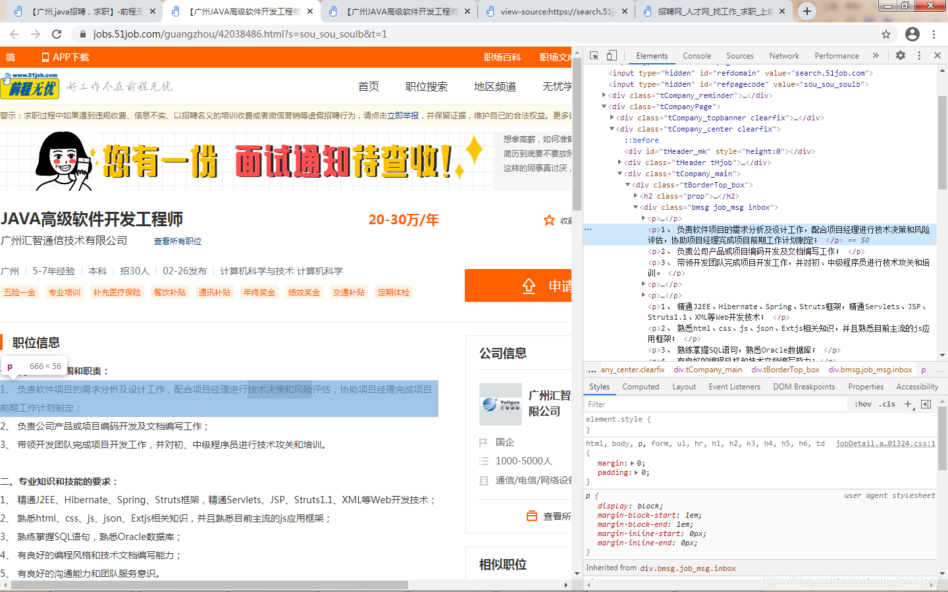Click the page horizontal scrollbar thumb
Image resolution: width=948 pixels, height=592 pixels.
tap(209, 585)
